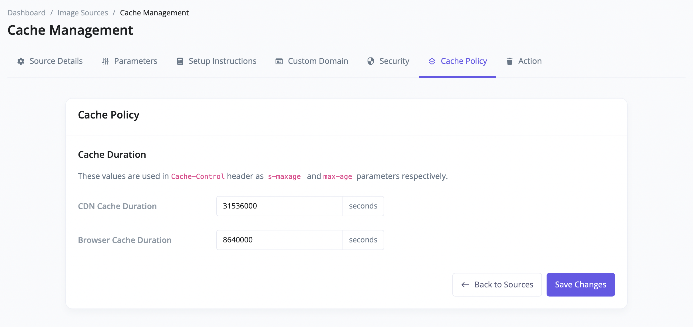Image resolution: width=693 pixels, height=327 pixels.
Task: Select the Custom Domain tab
Action: (318, 61)
